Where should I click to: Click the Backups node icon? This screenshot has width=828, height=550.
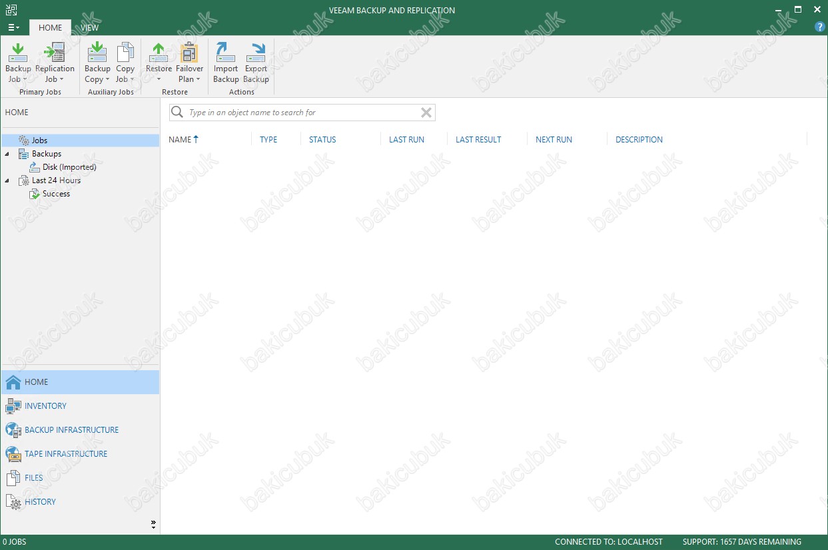24,154
